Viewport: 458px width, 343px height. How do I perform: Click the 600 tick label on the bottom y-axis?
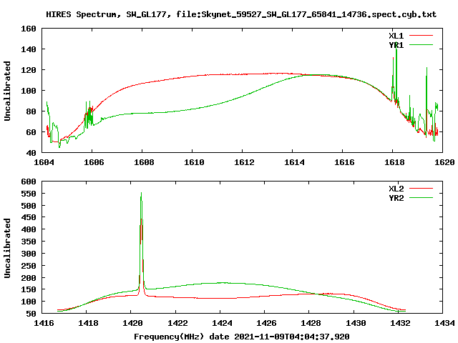(x=29, y=182)
